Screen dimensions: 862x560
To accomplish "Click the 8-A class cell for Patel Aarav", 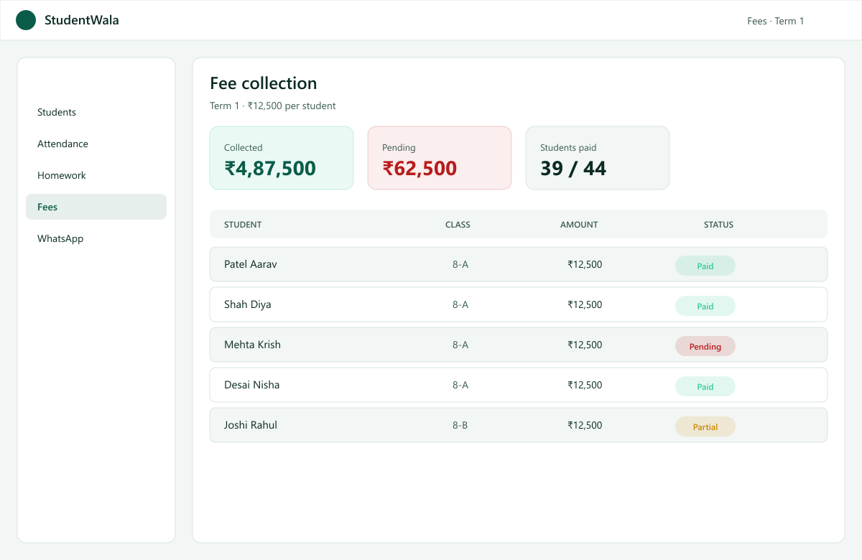I will point(460,264).
